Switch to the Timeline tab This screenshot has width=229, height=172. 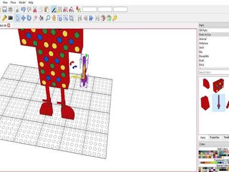click(226, 137)
